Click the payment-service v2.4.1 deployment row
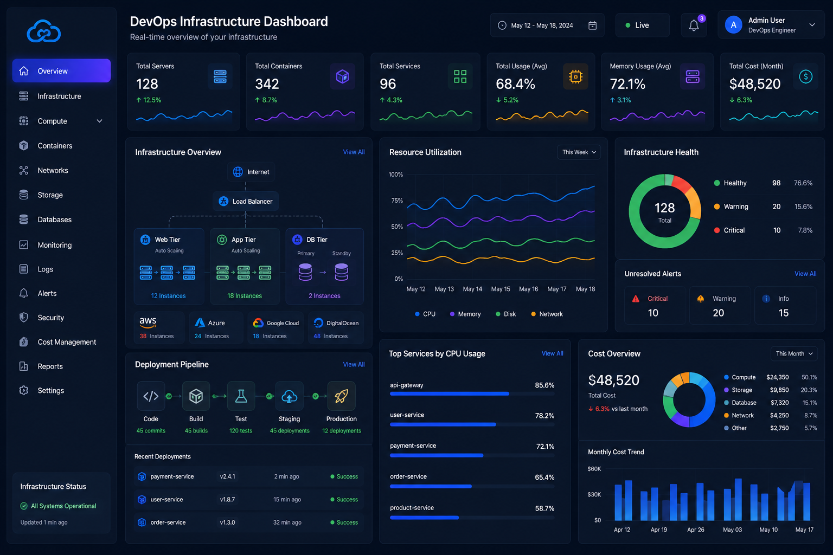833x555 pixels. point(248,476)
